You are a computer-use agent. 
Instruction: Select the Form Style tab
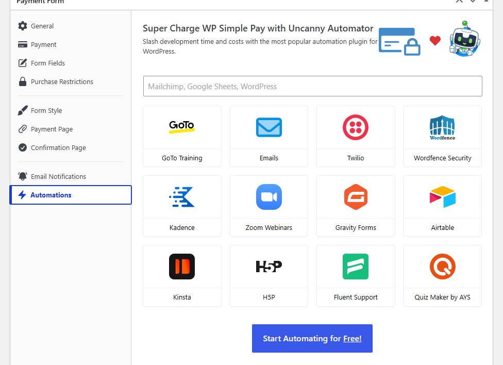pos(71,110)
